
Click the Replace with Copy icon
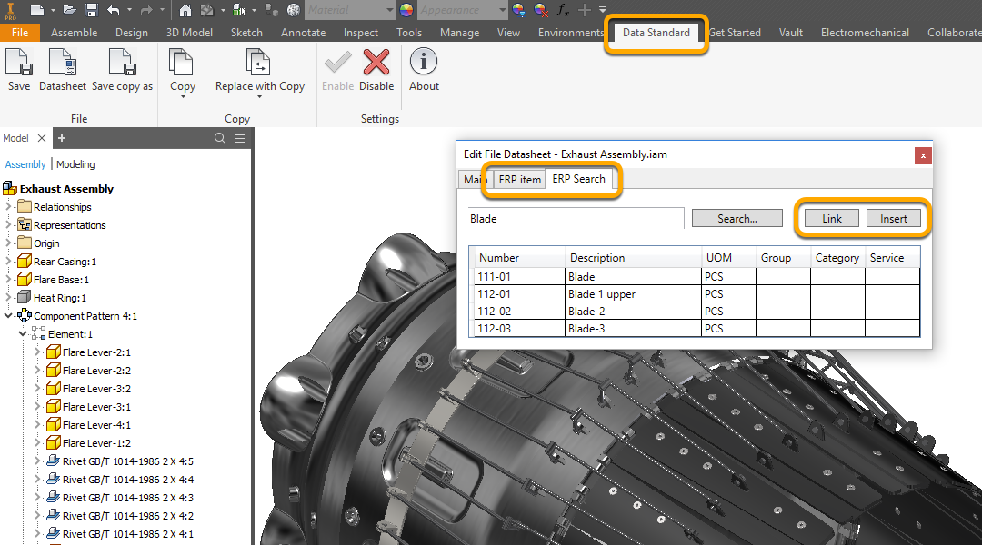[259, 64]
